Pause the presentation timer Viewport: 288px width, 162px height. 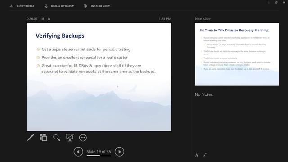pos(43,19)
